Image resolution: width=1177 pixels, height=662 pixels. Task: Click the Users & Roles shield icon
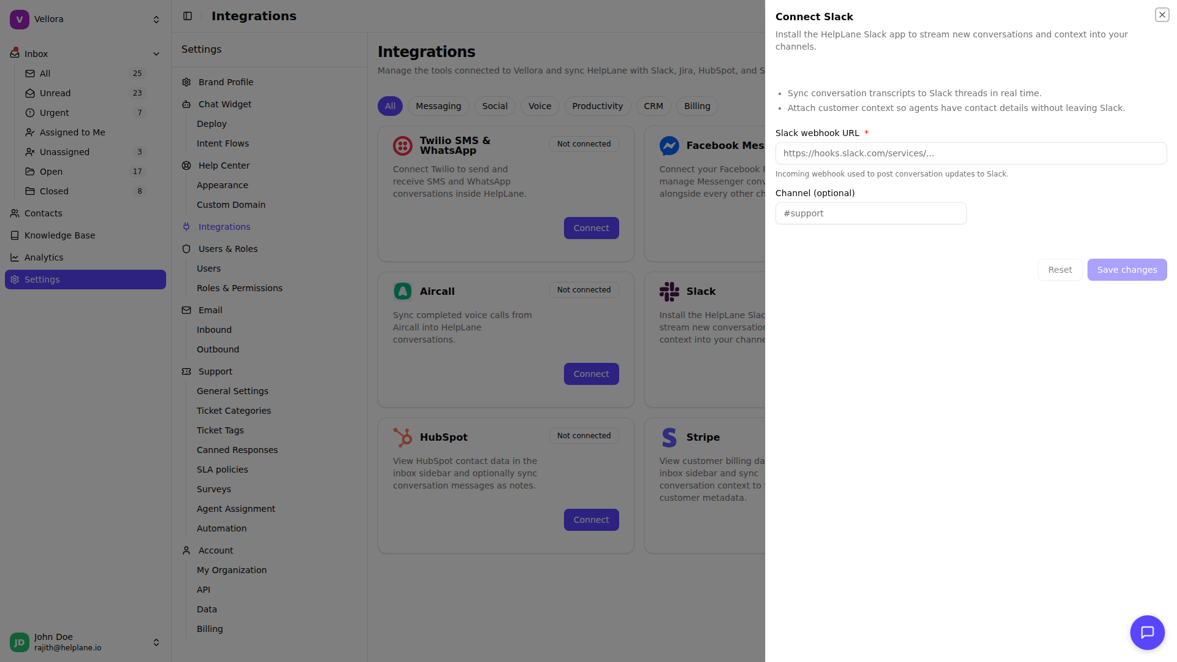point(186,249)
